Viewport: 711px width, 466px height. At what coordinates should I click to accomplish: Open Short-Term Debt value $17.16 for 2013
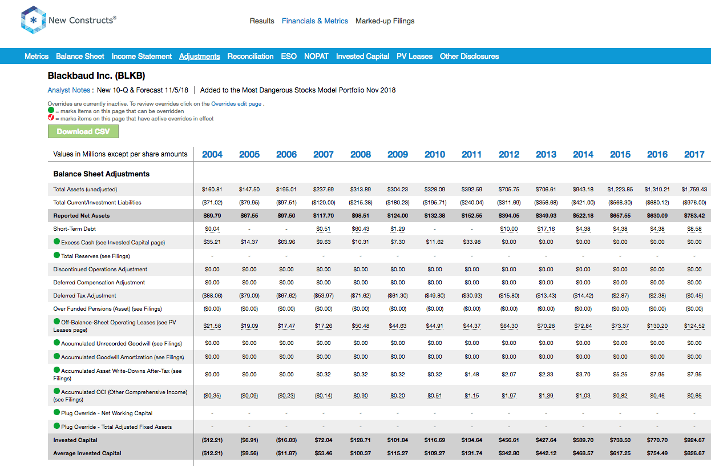(546, 229)
